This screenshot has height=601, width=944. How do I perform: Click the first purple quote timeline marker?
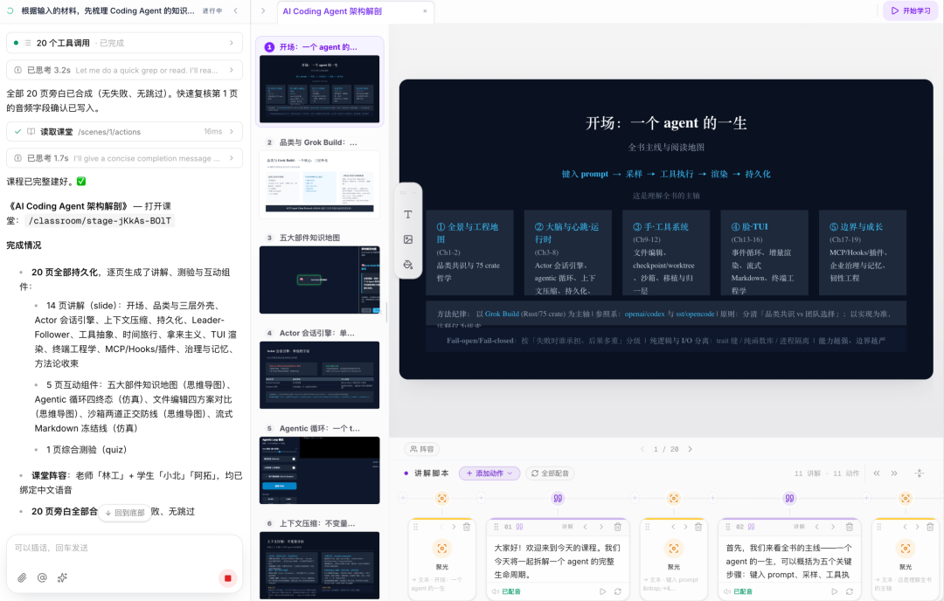coord(558,498)
